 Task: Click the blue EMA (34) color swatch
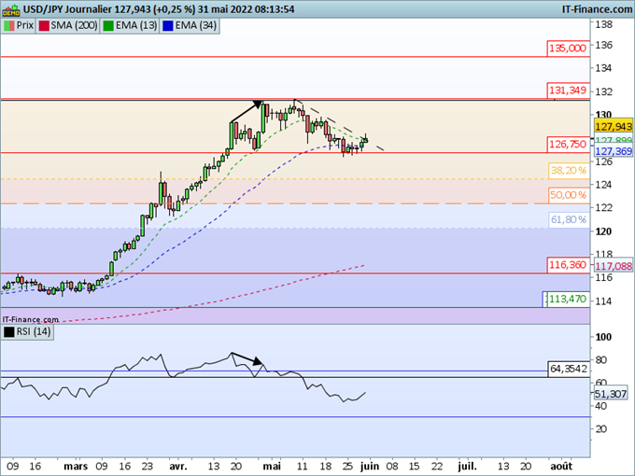tap(168, 26)
